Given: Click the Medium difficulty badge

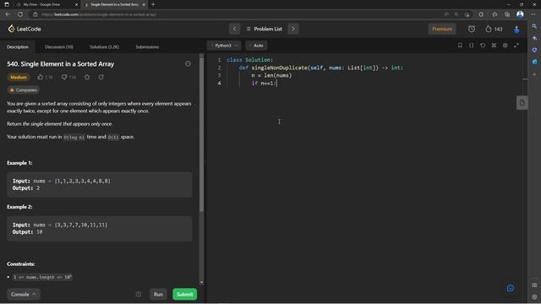Looking at the screenshot, I should [19, 77].
